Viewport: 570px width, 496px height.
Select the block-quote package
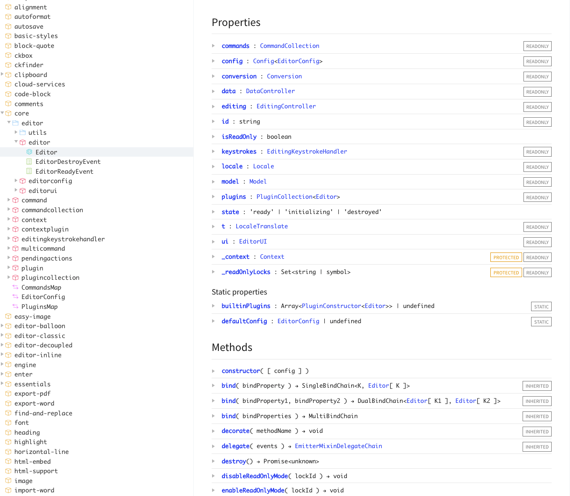click(34, 46)
